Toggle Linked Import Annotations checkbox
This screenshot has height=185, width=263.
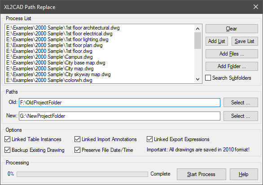[77, 139]
